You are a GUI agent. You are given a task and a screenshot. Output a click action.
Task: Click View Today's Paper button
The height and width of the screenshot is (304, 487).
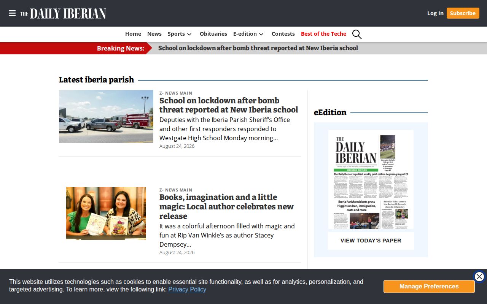click(x=371, y=241)
